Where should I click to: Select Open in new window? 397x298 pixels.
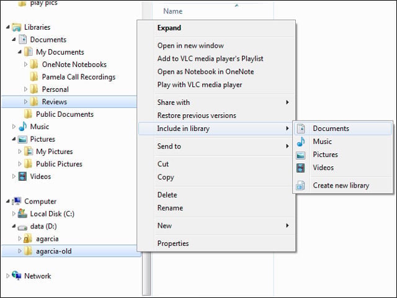coord(216,45)
